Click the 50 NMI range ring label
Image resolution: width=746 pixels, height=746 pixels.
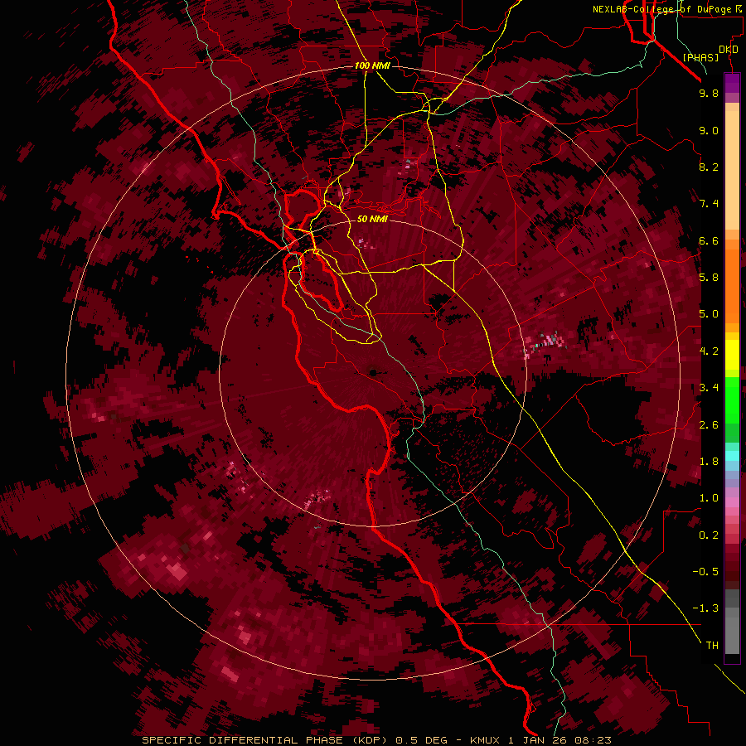(x=372, y=219)
